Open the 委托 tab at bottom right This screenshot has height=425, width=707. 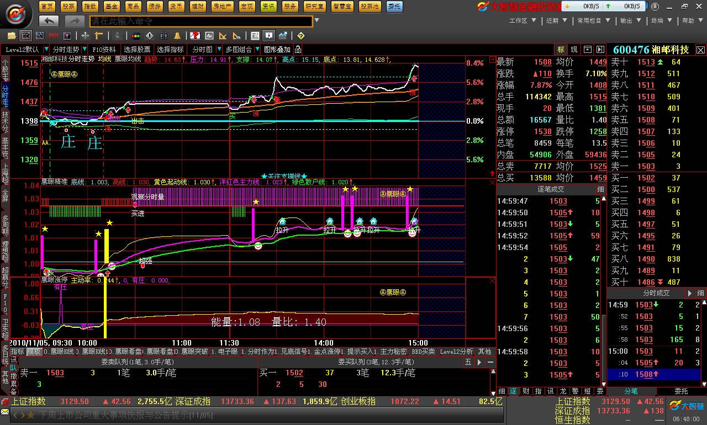tap(681, 391)
